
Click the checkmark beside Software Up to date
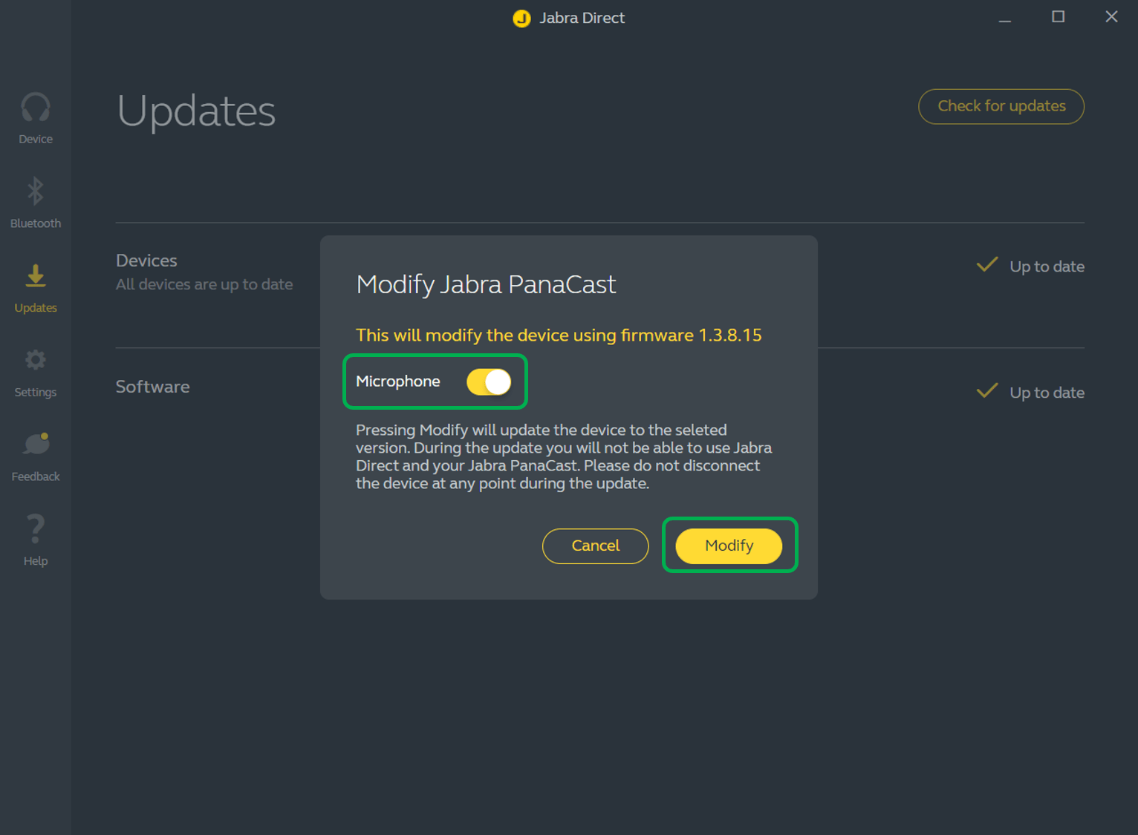(x=987, y=391)
